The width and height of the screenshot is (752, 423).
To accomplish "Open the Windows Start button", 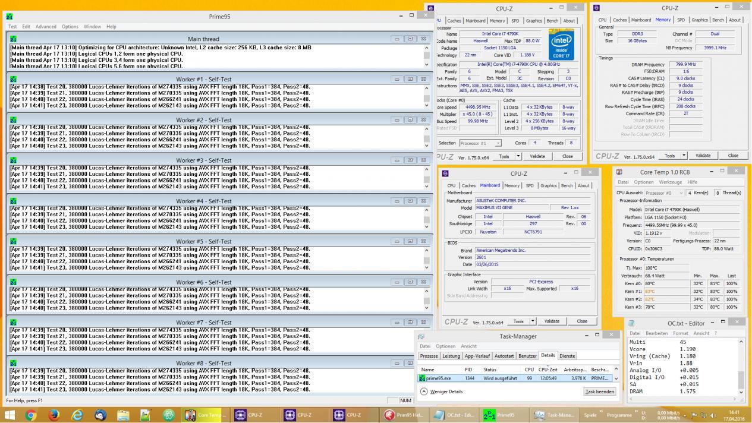I will tap(10, 415).
